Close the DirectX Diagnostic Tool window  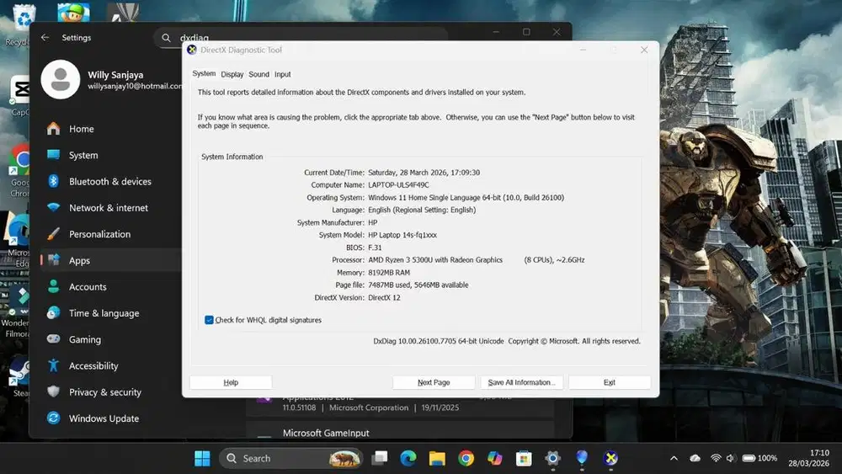[644, 50]
